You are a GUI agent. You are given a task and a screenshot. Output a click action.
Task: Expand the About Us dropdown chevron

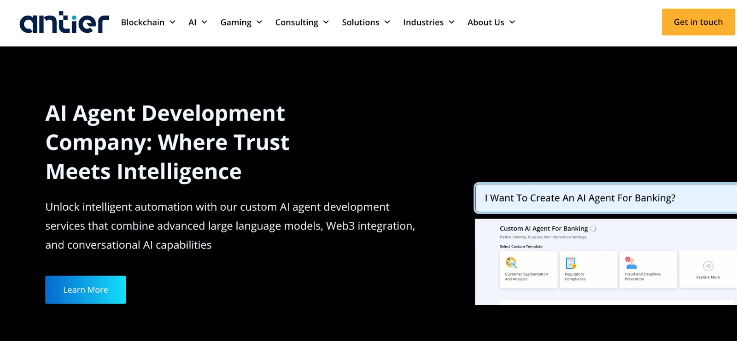coord(512,22)
